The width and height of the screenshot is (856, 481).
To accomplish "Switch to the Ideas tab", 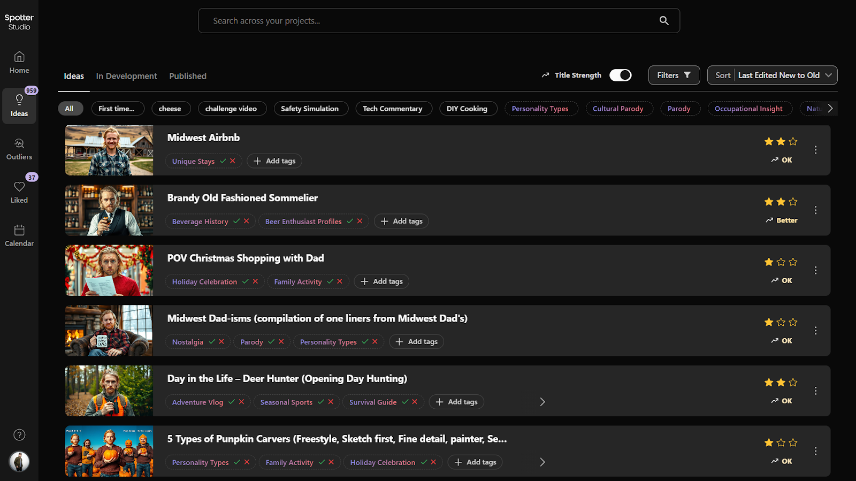I will (74, 76).
